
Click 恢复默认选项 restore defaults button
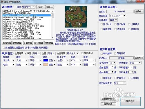pyautogui.click(x=108, y=99)
